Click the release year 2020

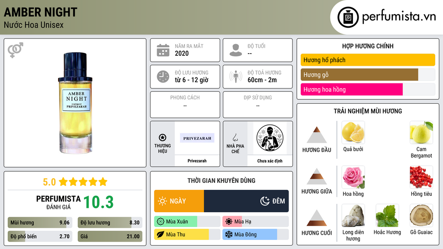(182, 53)
